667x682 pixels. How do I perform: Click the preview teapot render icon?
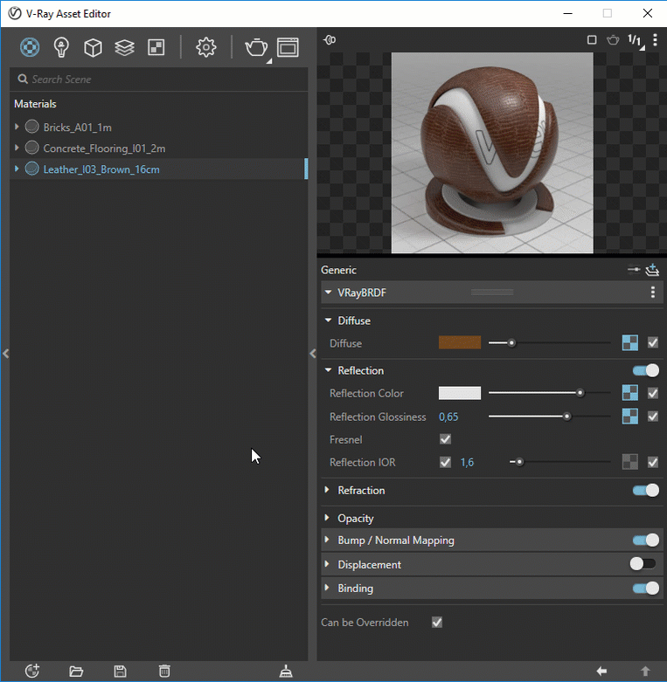[x=613, y=40]
